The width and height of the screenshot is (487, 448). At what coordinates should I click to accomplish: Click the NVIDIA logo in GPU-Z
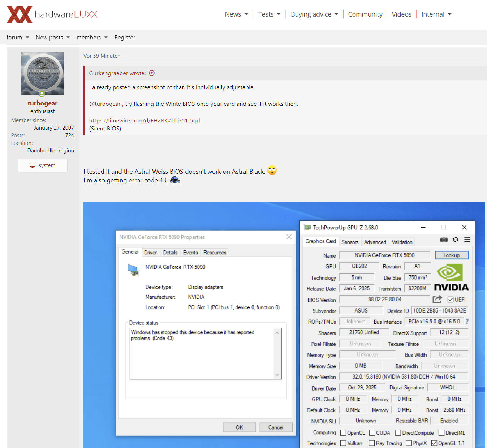click(x=451, y=277)
